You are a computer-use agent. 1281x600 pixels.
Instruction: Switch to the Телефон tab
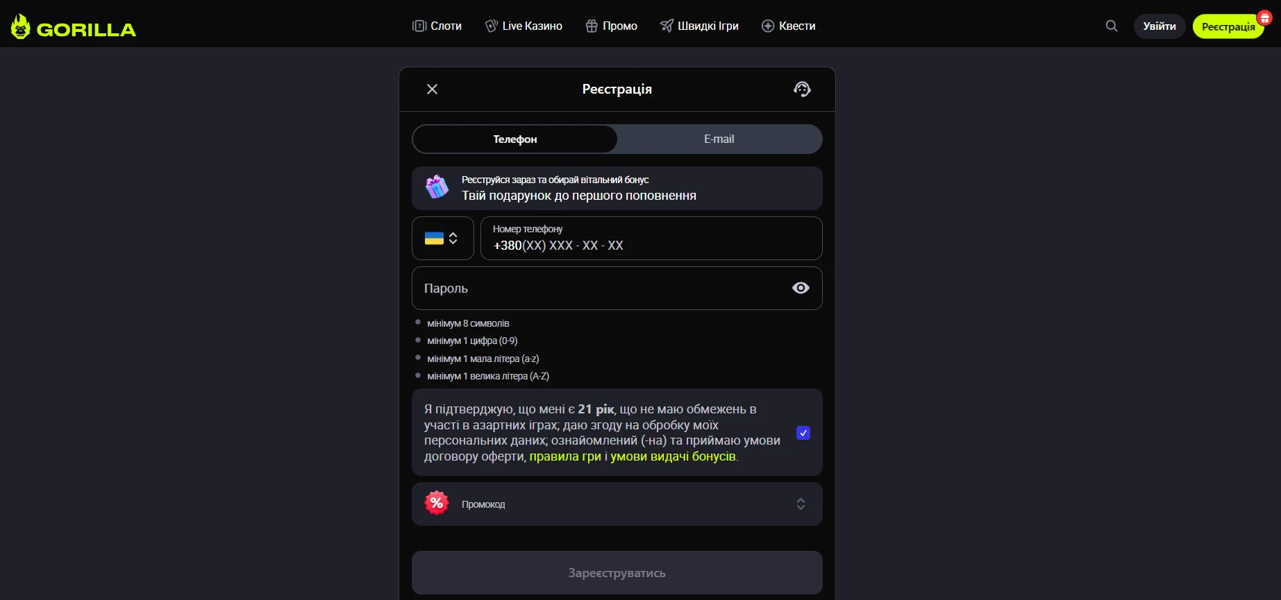click(515, 139)
